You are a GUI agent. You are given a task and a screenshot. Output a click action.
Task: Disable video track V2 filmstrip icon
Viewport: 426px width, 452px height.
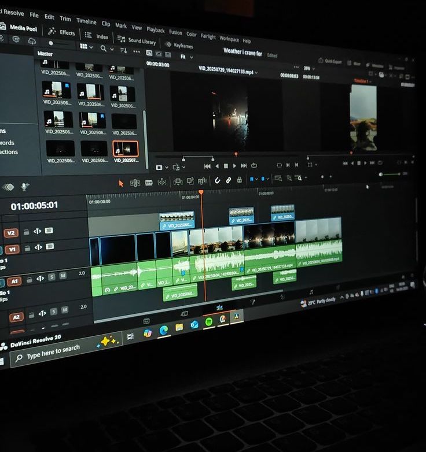[x=49, y=230]
